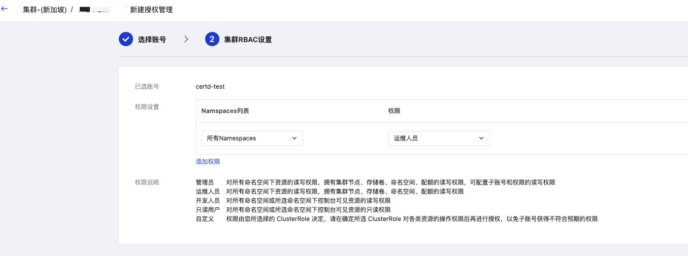Expand the 运维人员 permission dropdown

click(439, 138)
